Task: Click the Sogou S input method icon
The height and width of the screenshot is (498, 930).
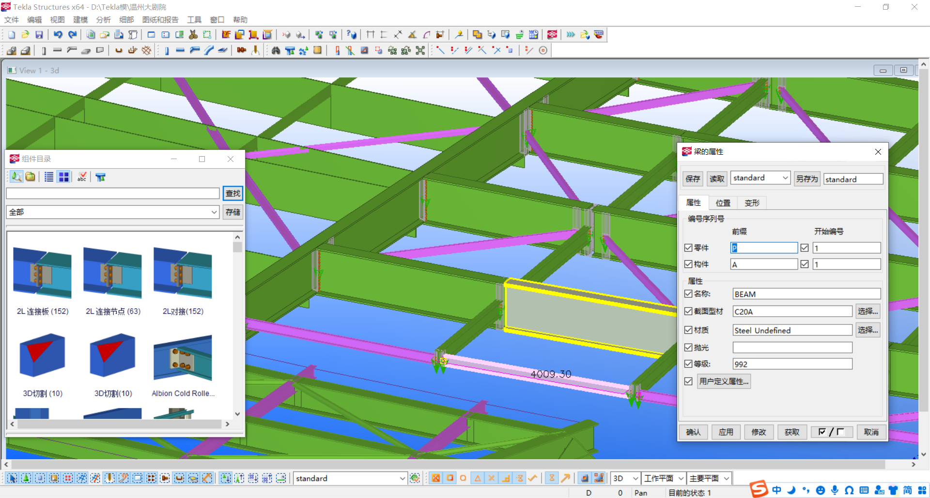Action: (759, 489)
